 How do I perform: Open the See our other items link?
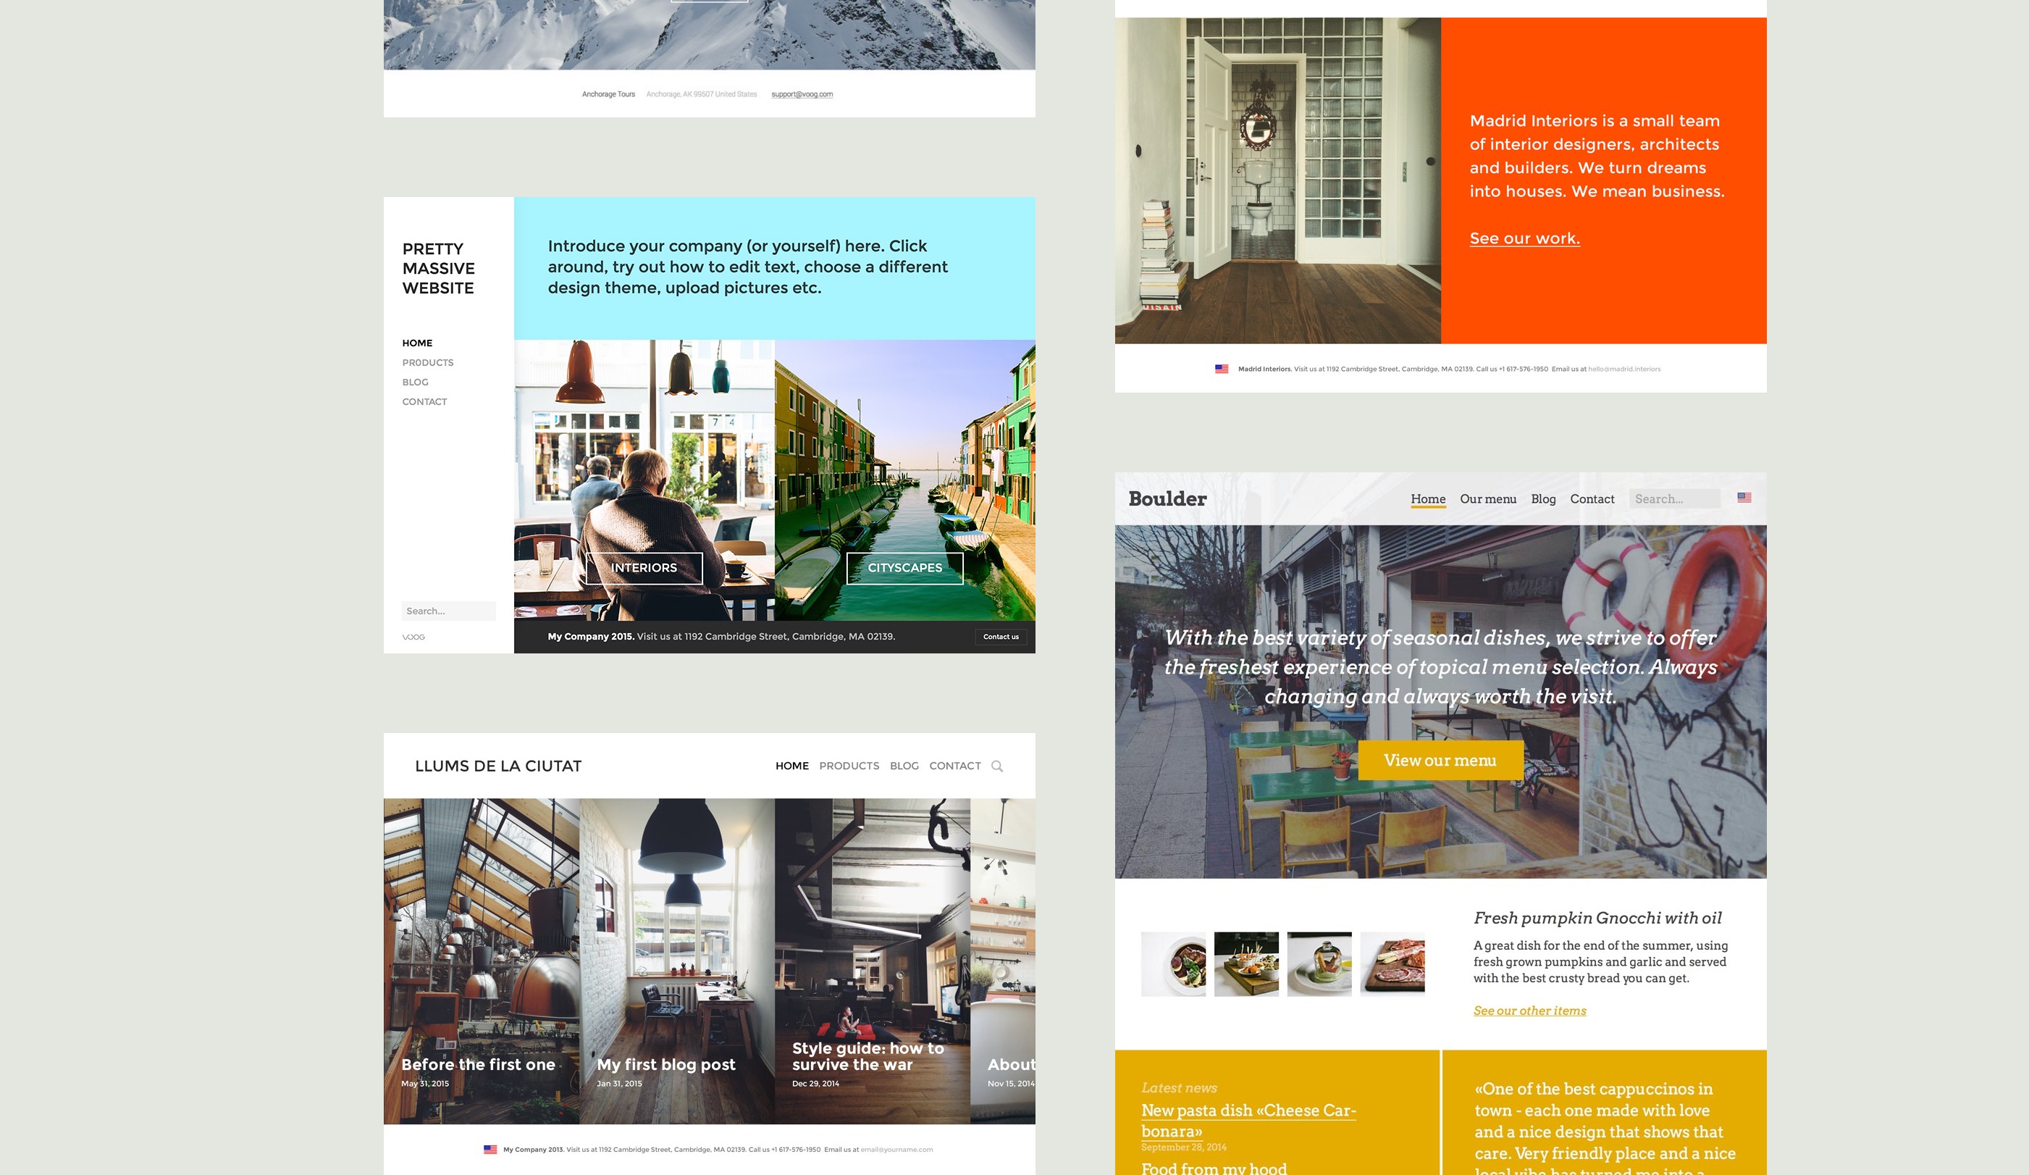pos(1529,1011)
